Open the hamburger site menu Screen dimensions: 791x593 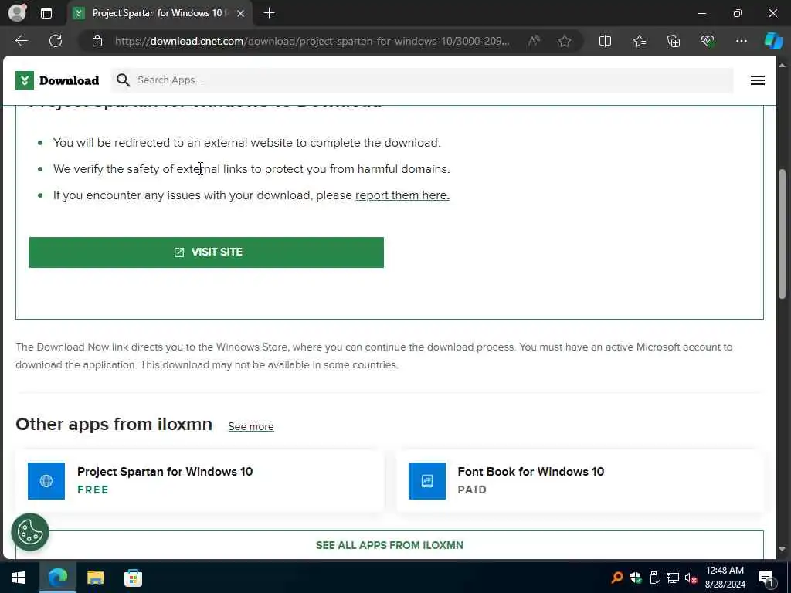point(757,80)
